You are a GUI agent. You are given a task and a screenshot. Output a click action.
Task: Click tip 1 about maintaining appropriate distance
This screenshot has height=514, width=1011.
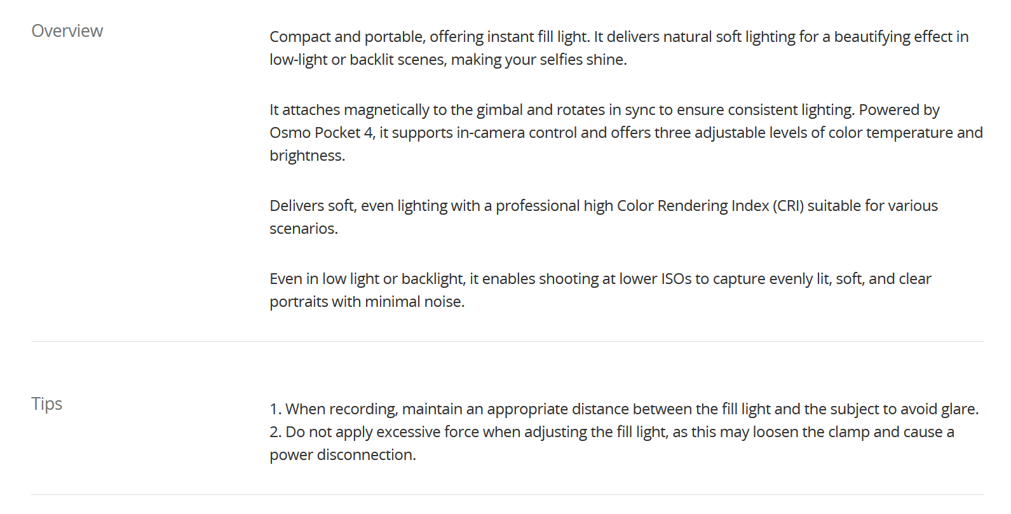click(624, 409)
